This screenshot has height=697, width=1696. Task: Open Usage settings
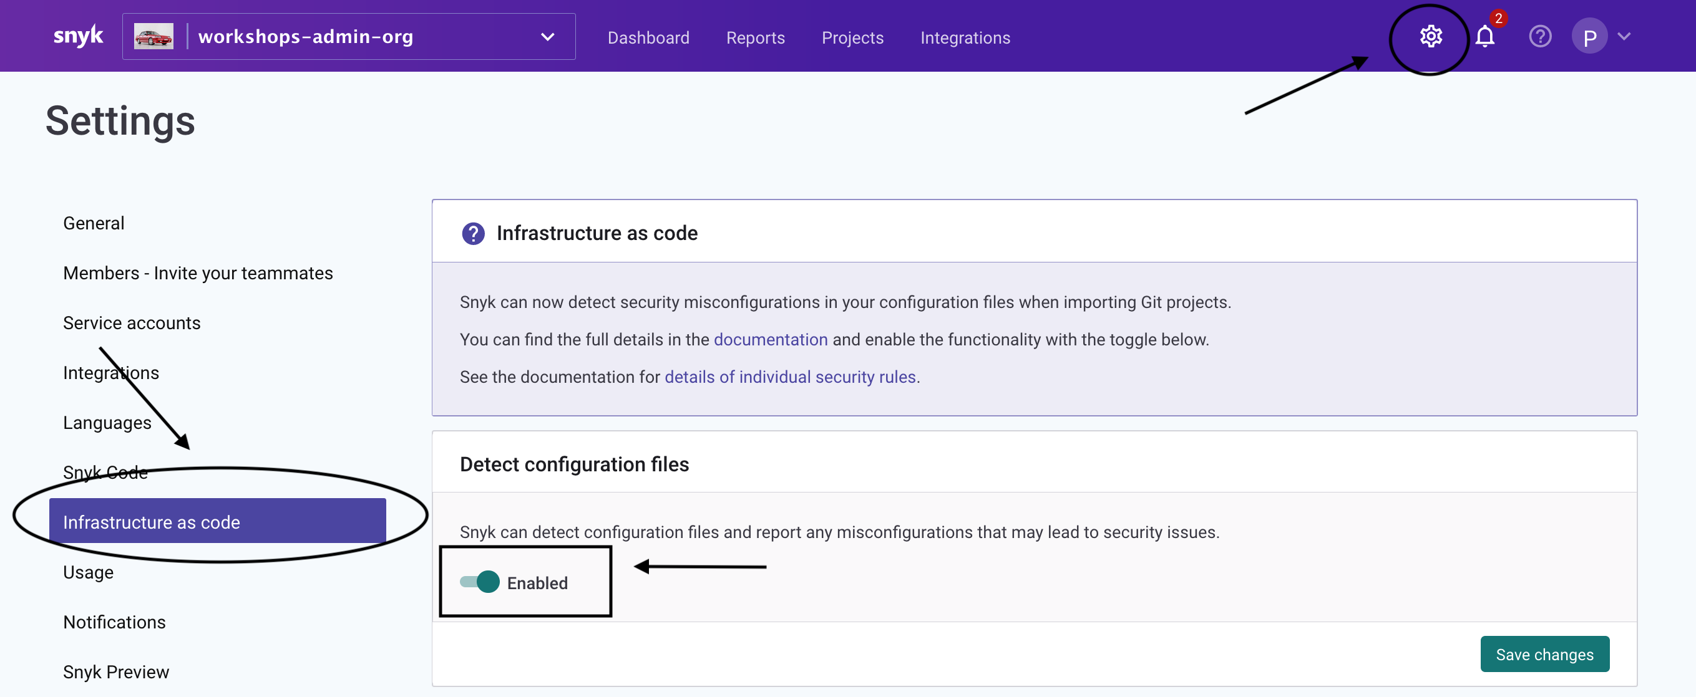point(88,572)
